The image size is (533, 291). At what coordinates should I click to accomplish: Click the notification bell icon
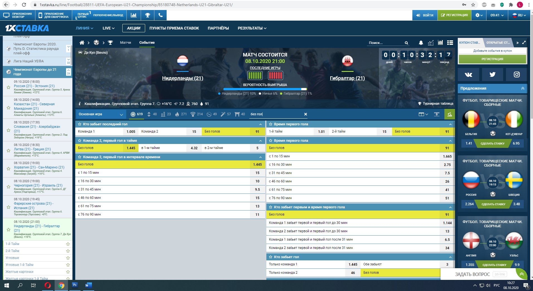coord(421,43)
